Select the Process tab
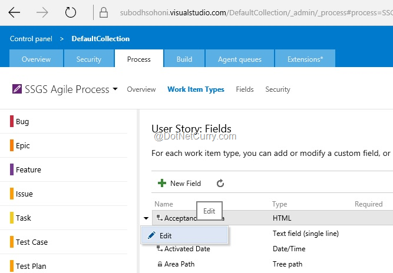Screen dimensions: 393x273 pos(139,59)
